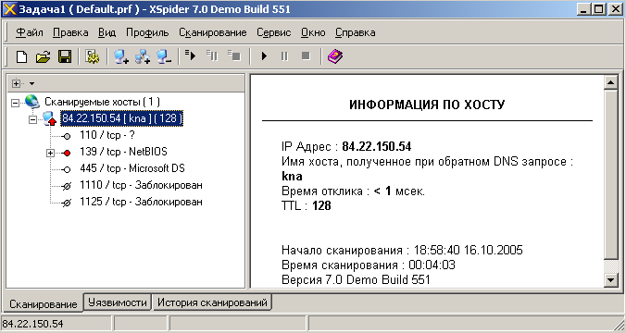
Task: Open the Вид menu
Action: pos(107,32)
